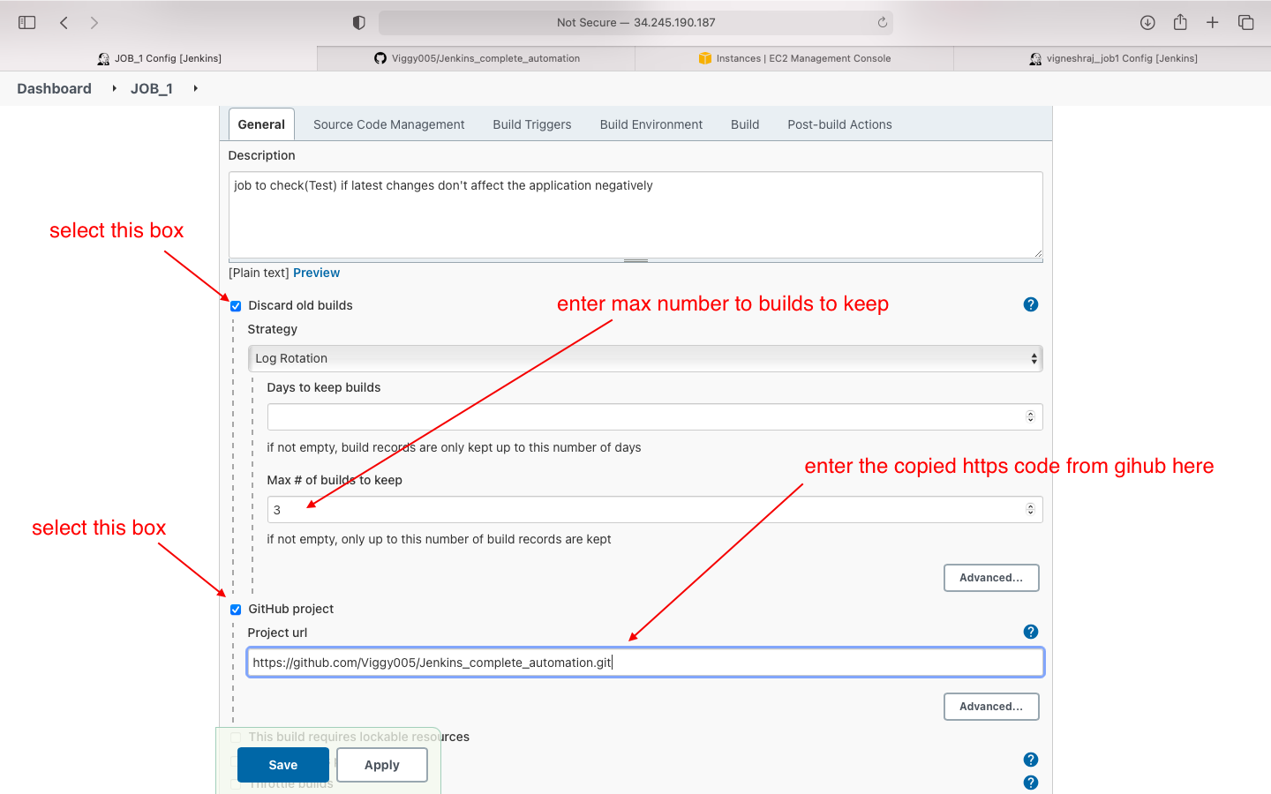Open the Dashboard breadcrumb link
Viewport: 1271px width, 794px height.
(x=54, y=88)
